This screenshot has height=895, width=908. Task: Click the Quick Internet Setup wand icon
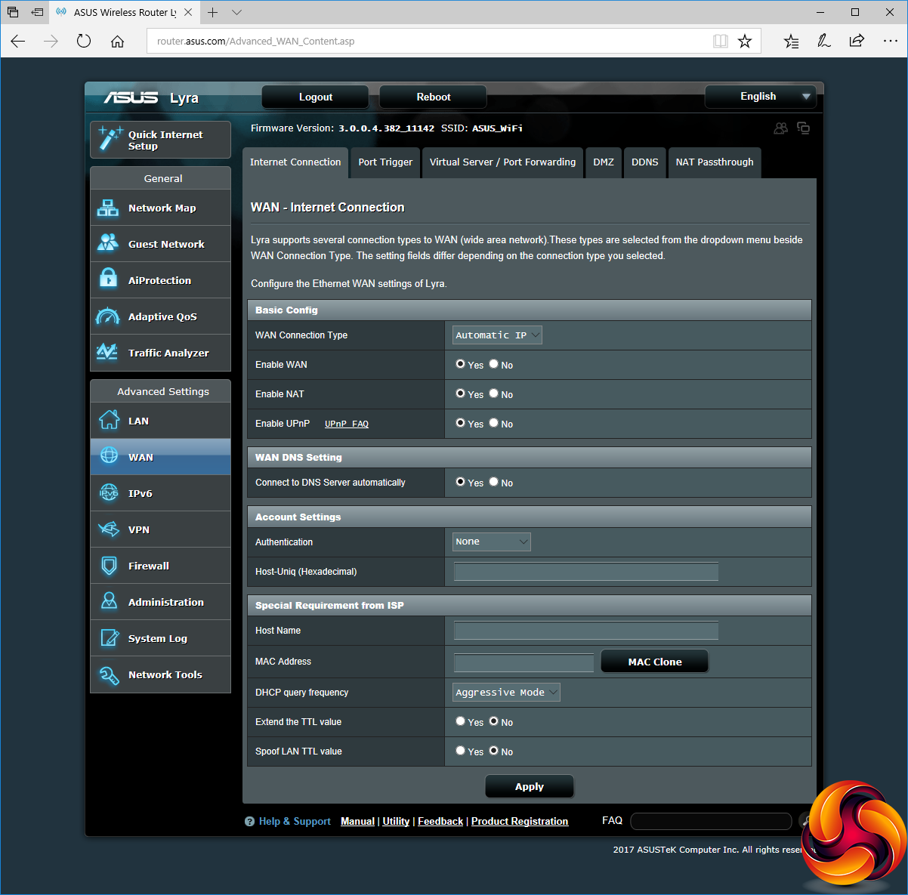coord(110,139)
